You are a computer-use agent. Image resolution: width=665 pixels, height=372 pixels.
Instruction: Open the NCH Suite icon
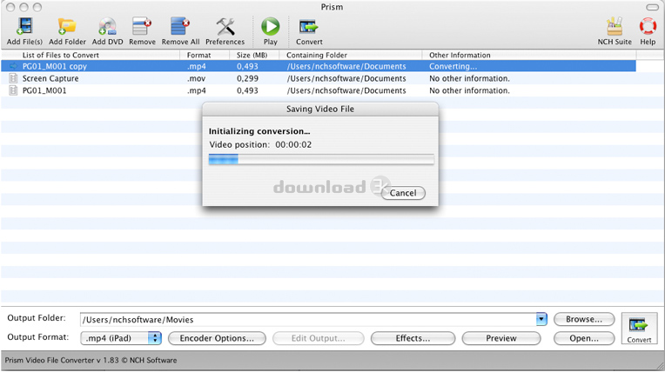(x=615, y=28)
